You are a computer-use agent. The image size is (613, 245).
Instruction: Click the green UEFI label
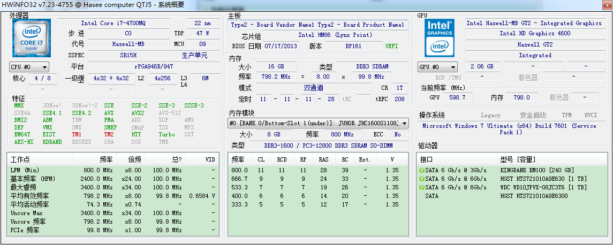tap(392, 45)
